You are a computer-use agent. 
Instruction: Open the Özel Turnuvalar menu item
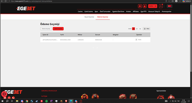105,11
